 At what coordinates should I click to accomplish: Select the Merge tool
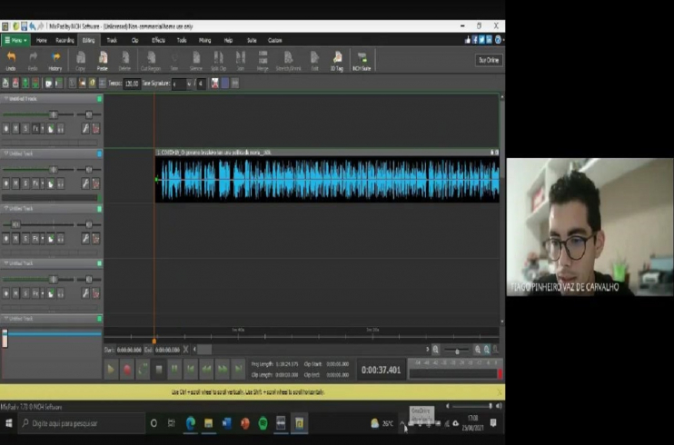[263, 61]
